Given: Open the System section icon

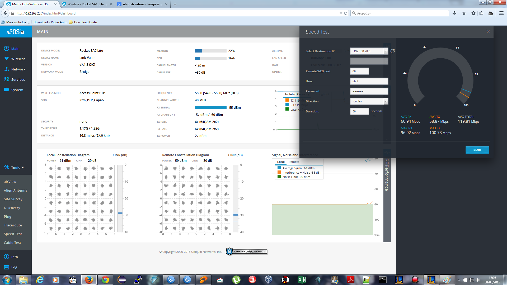Looking at the screenshot, I should pyautogui.click(x=7, y=90).
